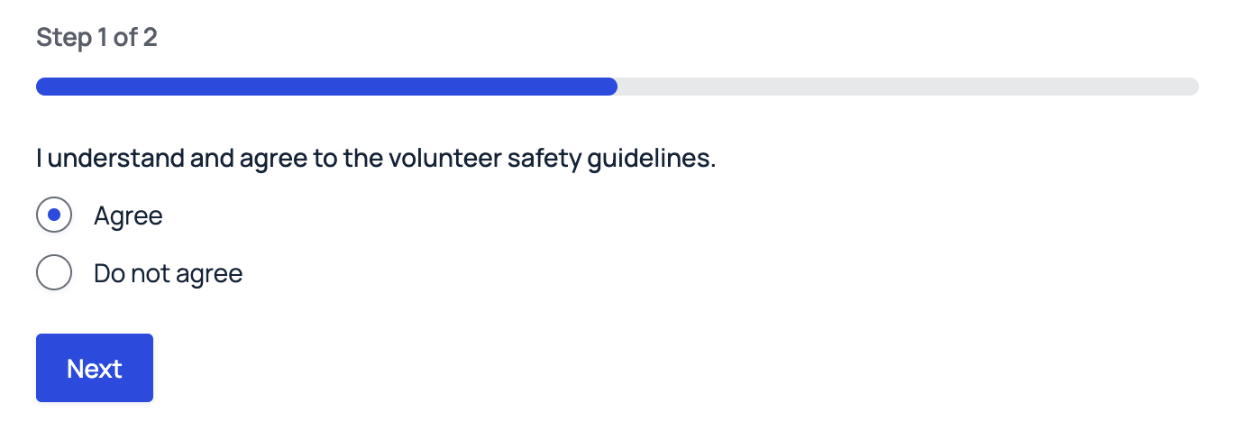1235x431 pixels.
Task: Click the volunteer safety guidelines statement text
Action: [375, 159]
